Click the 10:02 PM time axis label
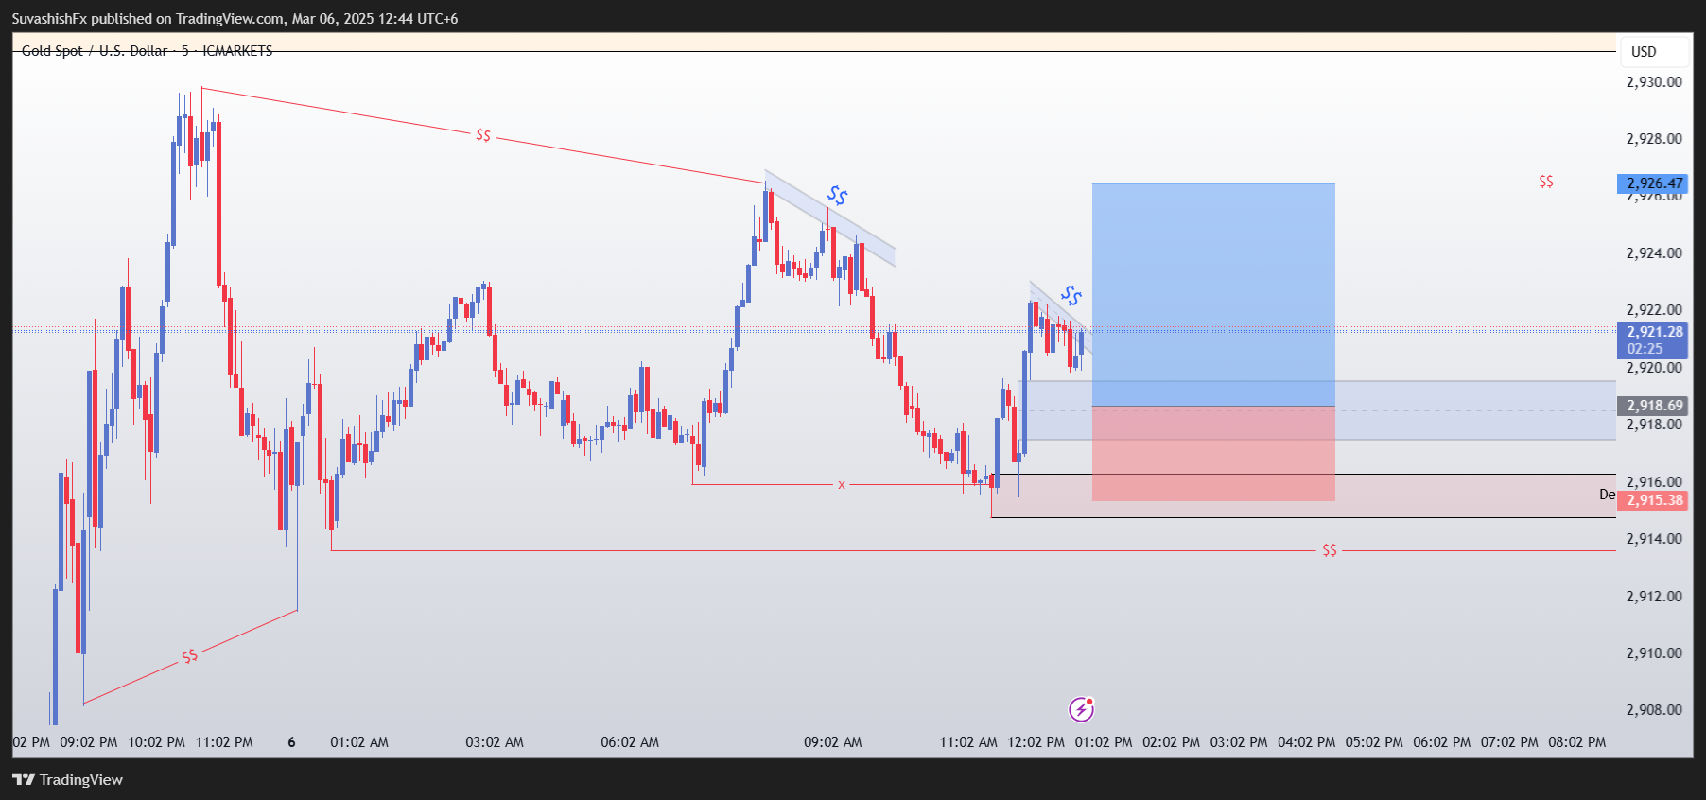 pyautogui.click(x=157, y=742)
